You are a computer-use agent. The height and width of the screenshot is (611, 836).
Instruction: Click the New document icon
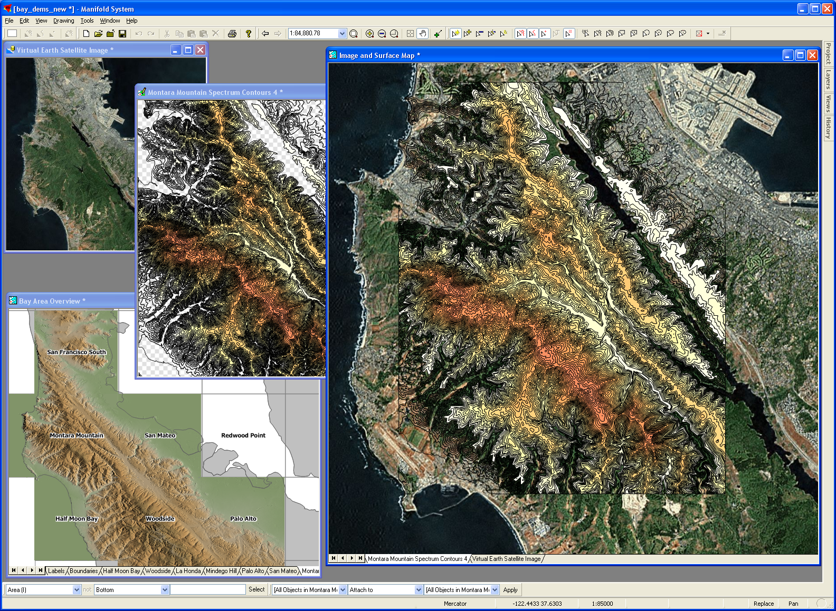pyautogui.click(x=86, y=34)
